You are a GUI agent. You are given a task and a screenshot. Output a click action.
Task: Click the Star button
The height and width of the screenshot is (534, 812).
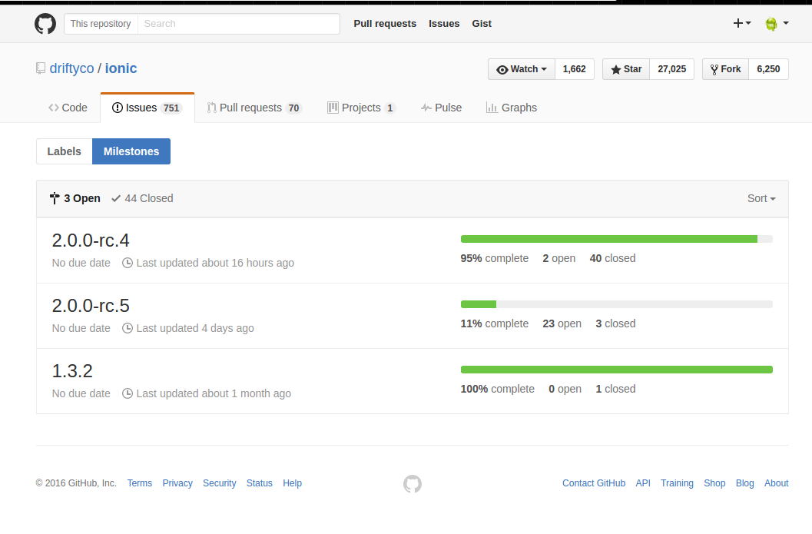point(626,69)
